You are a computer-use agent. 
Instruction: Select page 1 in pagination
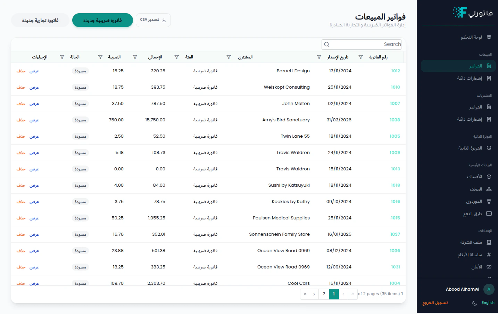(334, 294)
